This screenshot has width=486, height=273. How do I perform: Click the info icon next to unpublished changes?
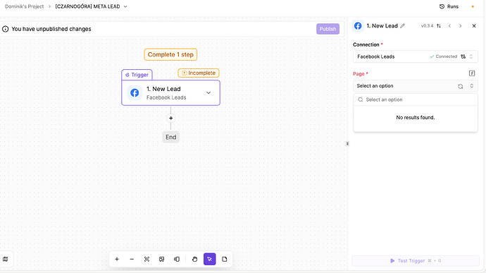(x=5, y=29)
